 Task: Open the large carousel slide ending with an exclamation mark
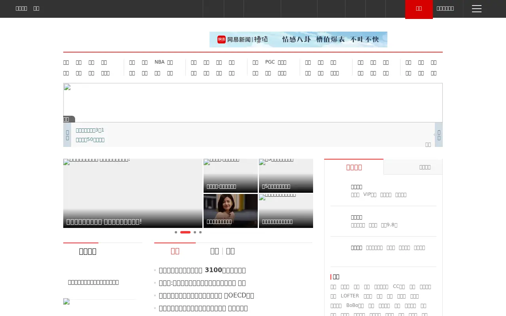point(133,193)
